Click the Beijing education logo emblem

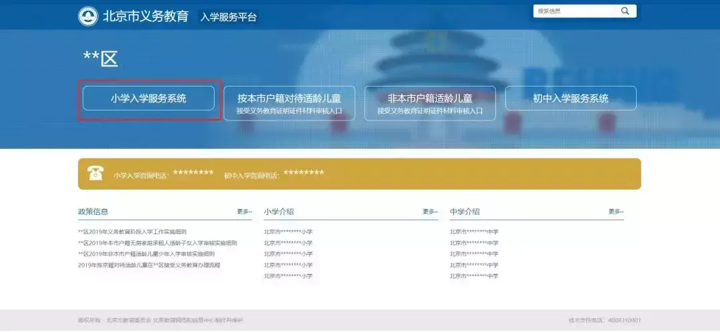coord(88,17)
